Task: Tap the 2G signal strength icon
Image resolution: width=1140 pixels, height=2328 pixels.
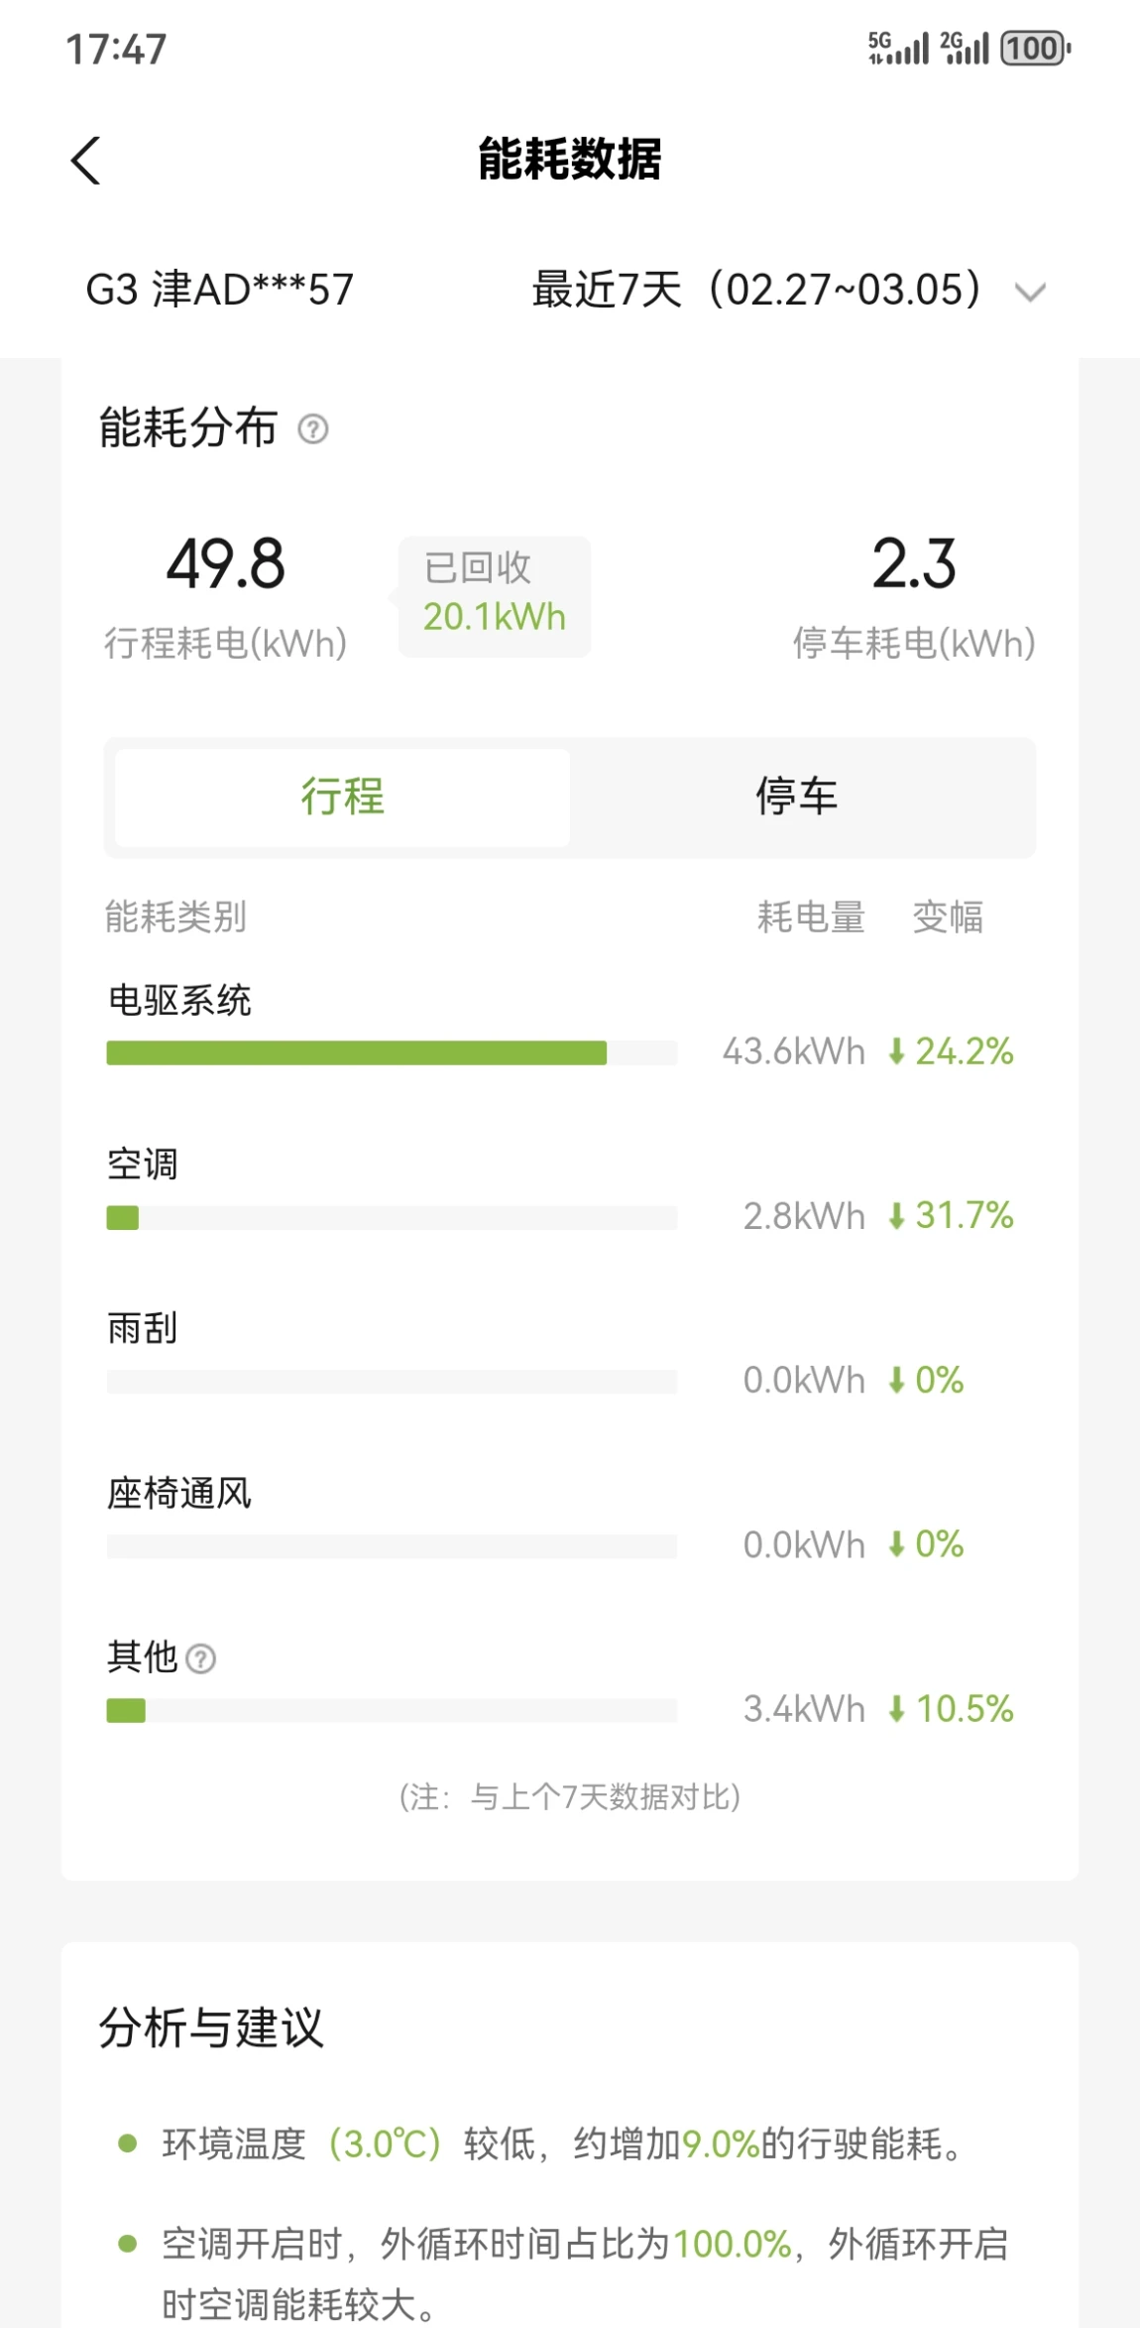Action: [965, 48]
